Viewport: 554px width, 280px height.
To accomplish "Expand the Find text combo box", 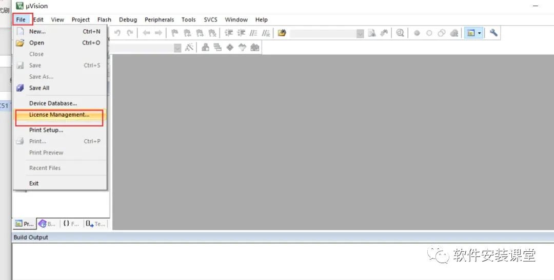I will click(360, 33).
